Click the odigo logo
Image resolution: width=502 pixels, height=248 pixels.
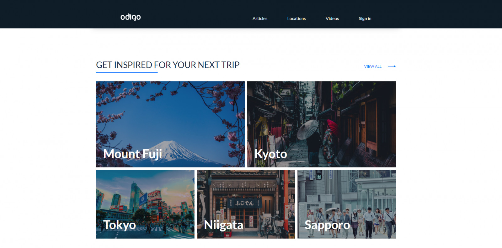pyautogui.click(x=131, y=17)
